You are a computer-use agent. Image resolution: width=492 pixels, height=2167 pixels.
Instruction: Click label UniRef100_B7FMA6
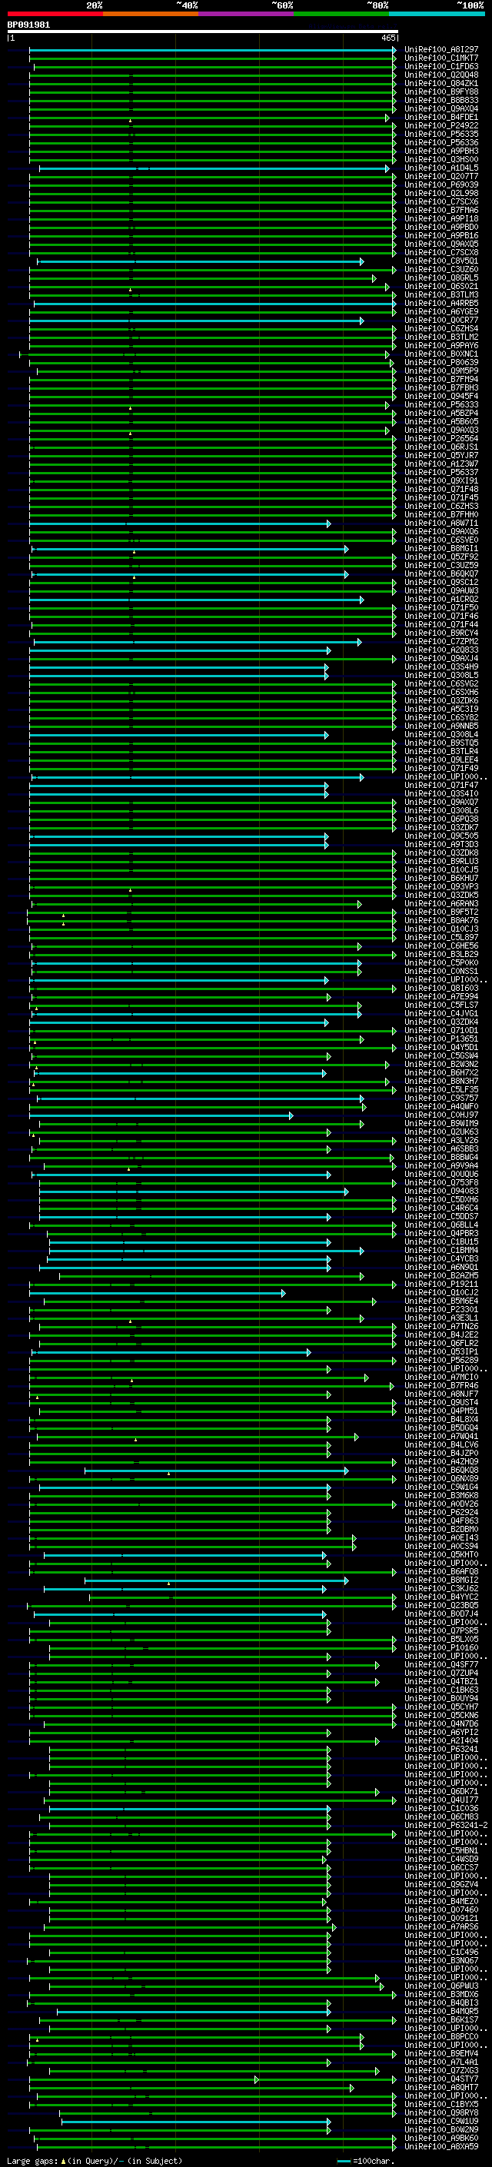pos(440,211)
